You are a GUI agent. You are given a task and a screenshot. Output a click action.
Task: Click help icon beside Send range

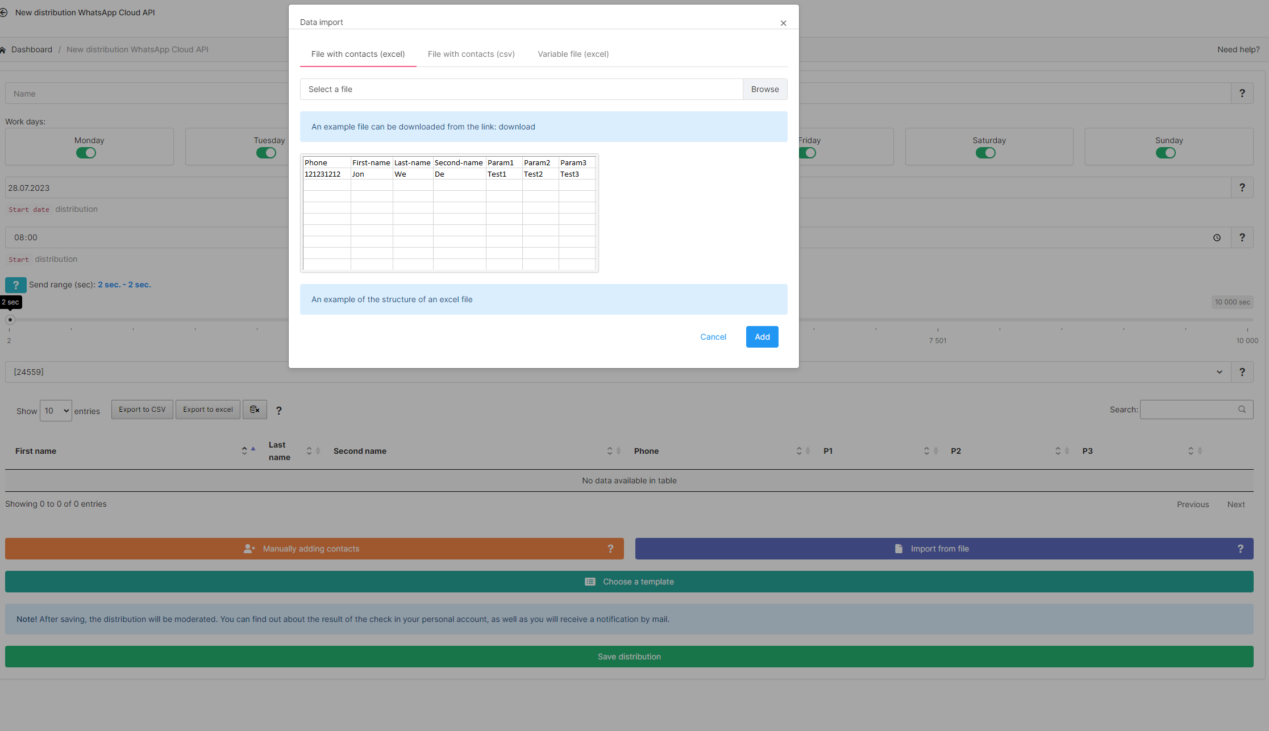pyautogui.click(x=16, y=285)
